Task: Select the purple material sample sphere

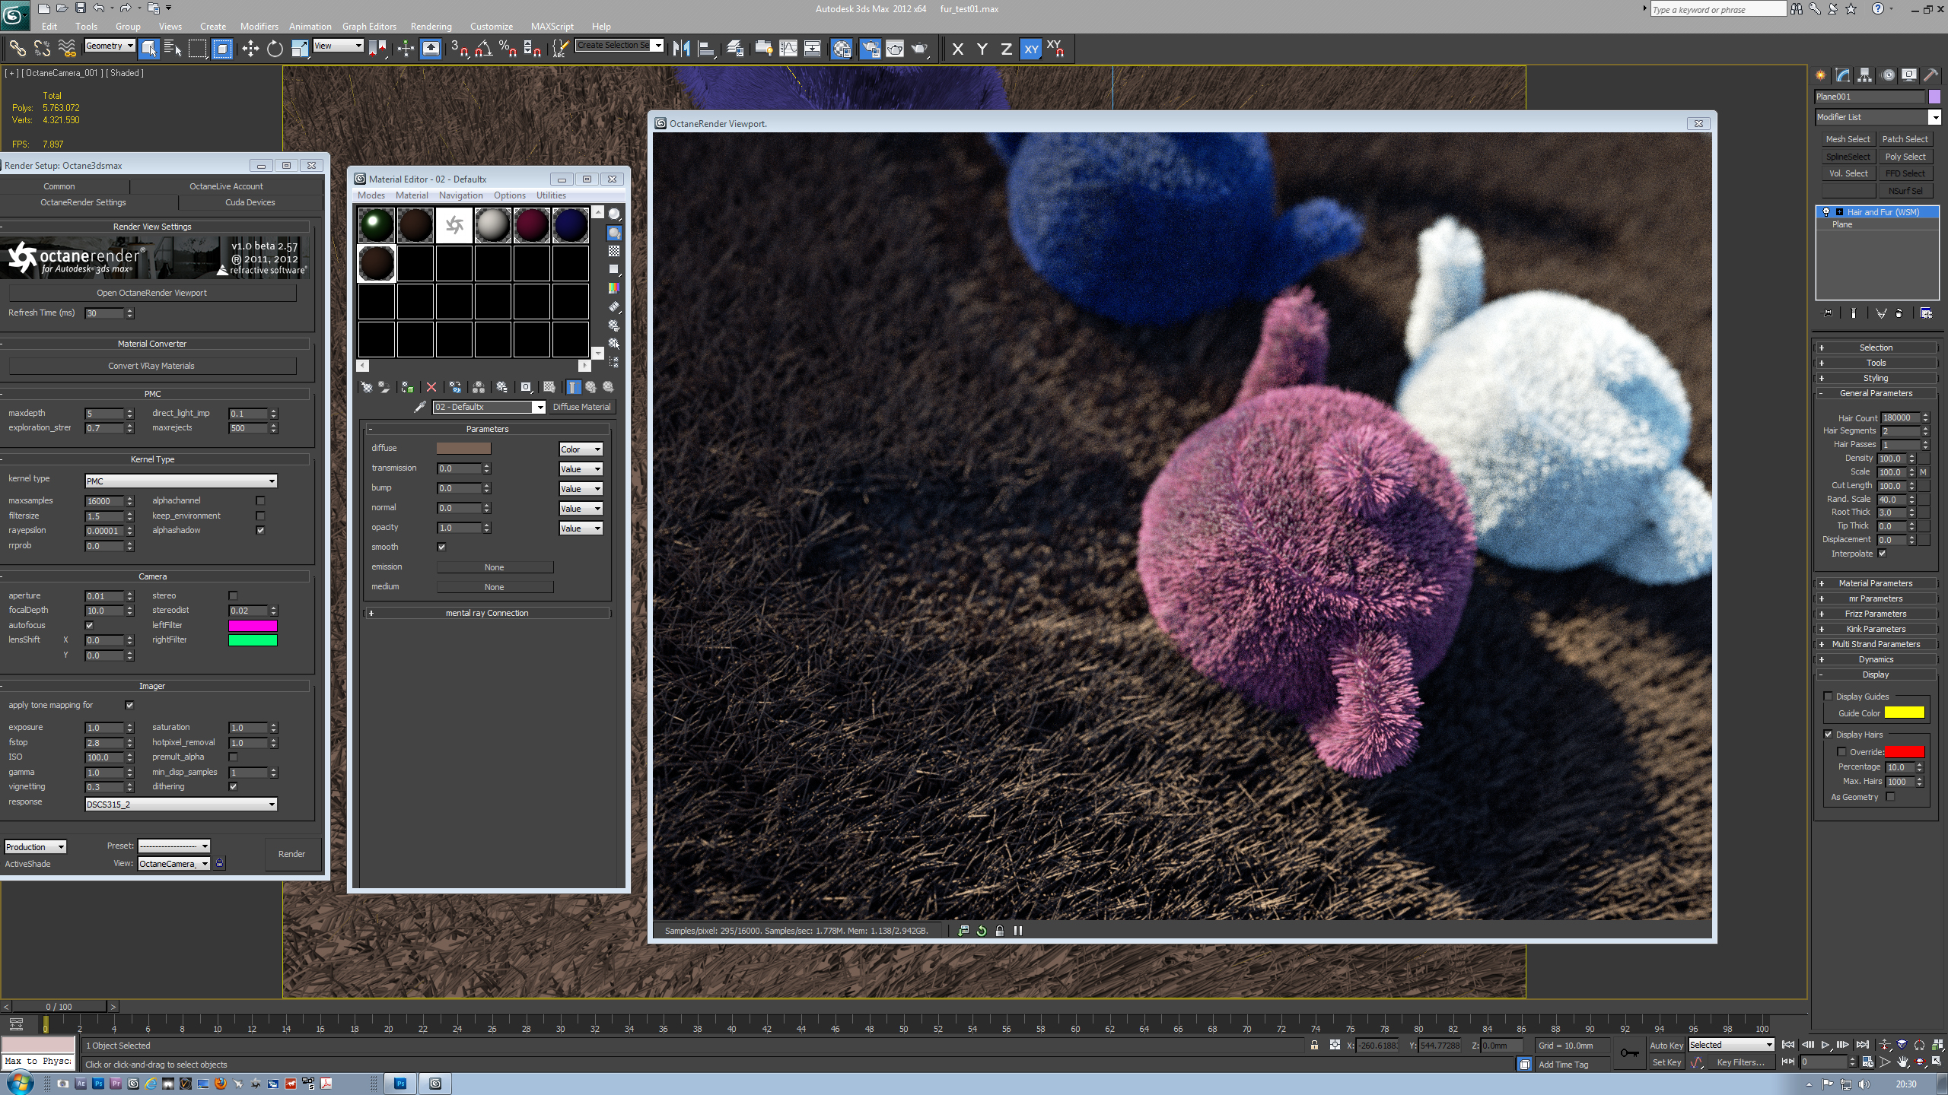Action: [x=532, y=225]
